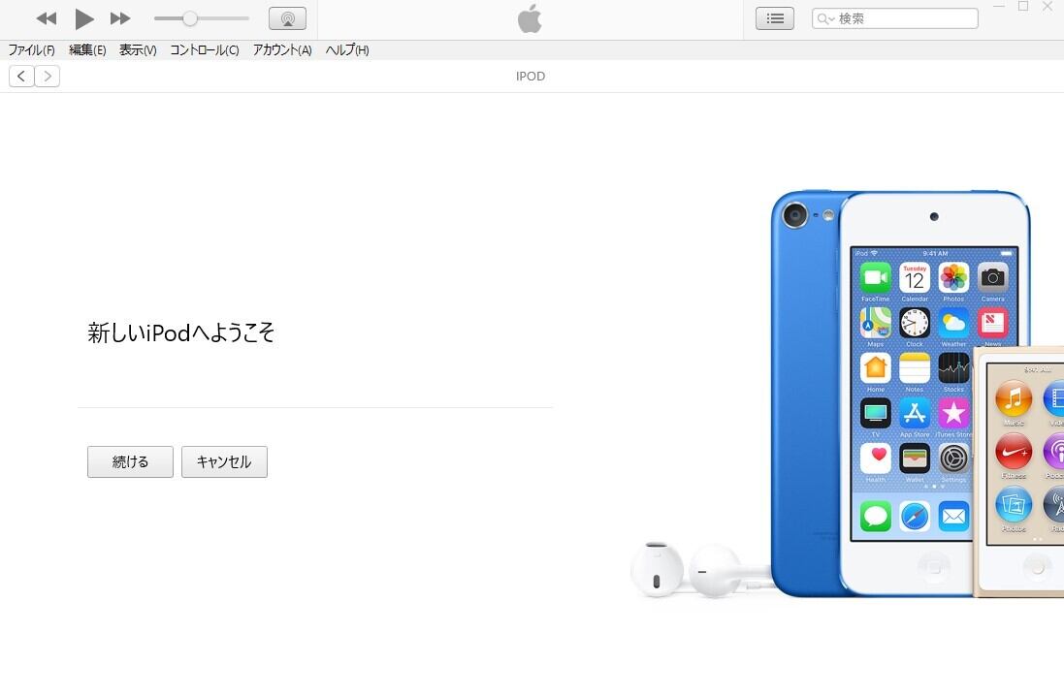Click the IPOD title text
1064x696 pixels.
point(531,76)
